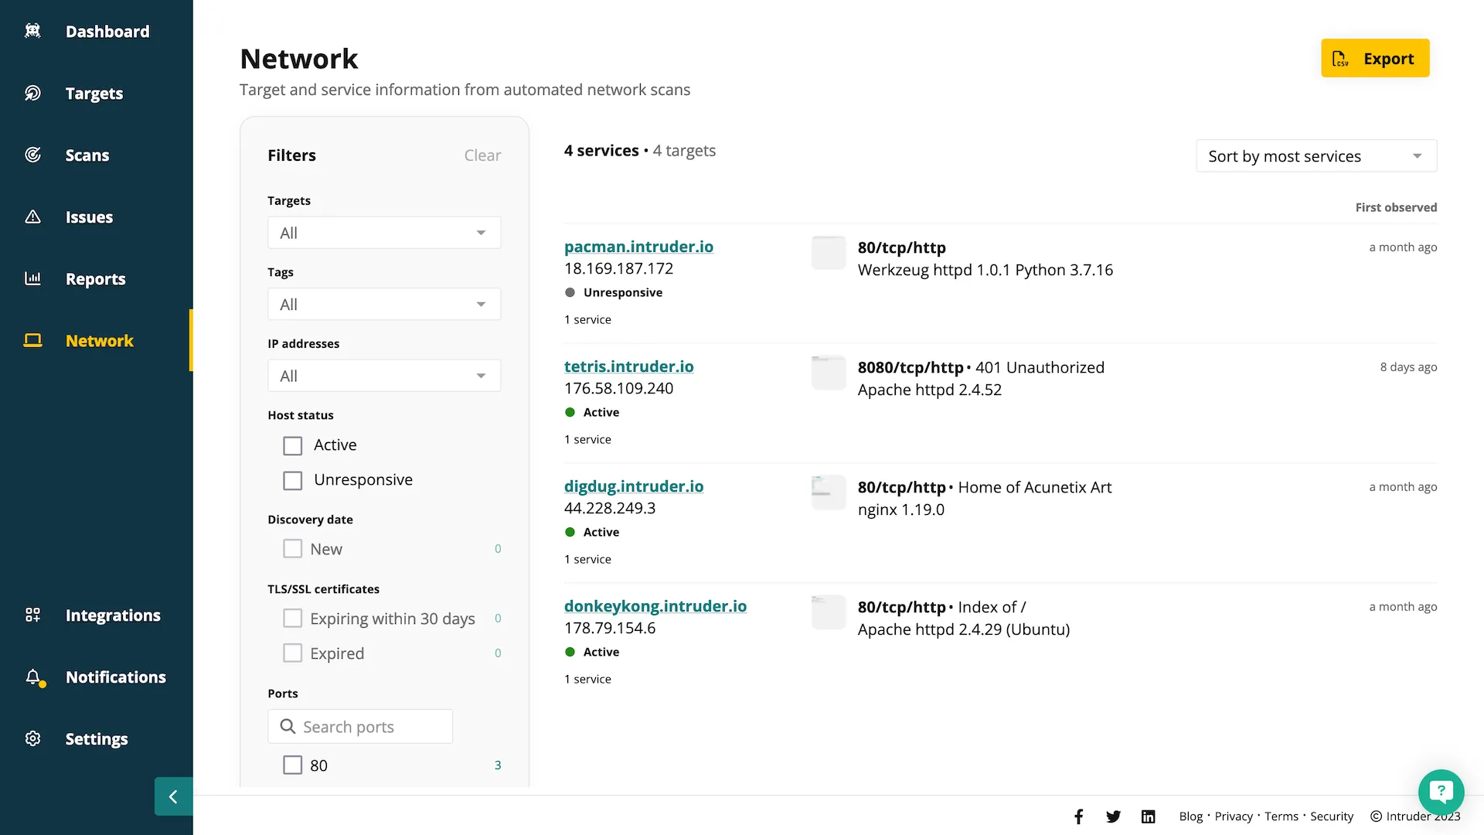1484x835 pixels.
Task: Select the Targets icon in the sidebar
Action: 32,93
